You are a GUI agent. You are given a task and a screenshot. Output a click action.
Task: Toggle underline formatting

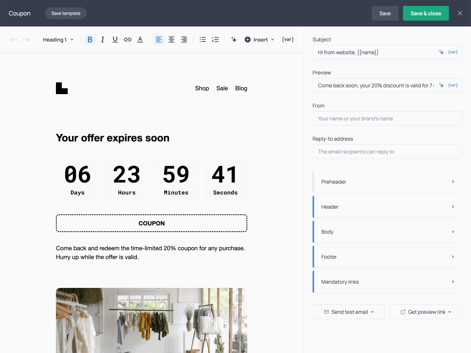pos(115,39)
